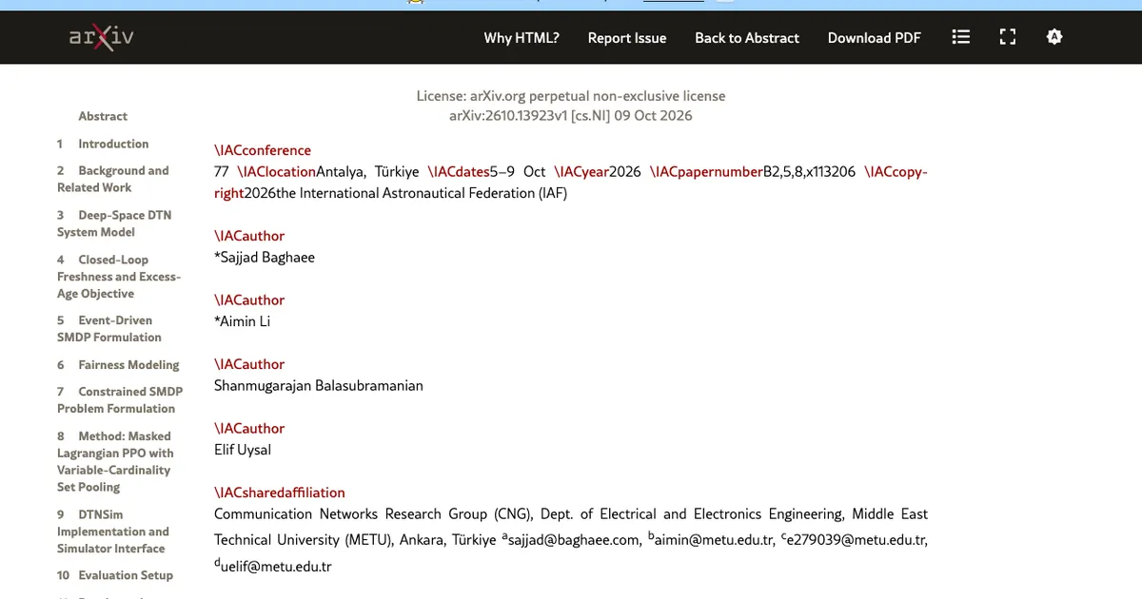Navigate to Background and Related Work section

click(112, 179)
